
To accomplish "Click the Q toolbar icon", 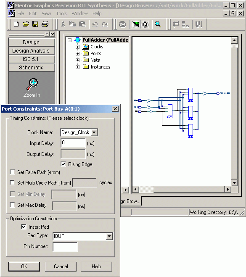I will tap(145, 24).
